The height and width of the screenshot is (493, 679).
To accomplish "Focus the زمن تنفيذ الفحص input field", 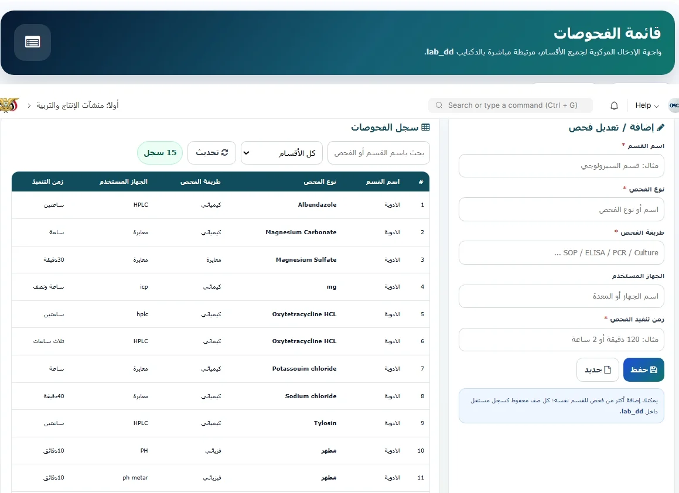I will click(561, 340).
